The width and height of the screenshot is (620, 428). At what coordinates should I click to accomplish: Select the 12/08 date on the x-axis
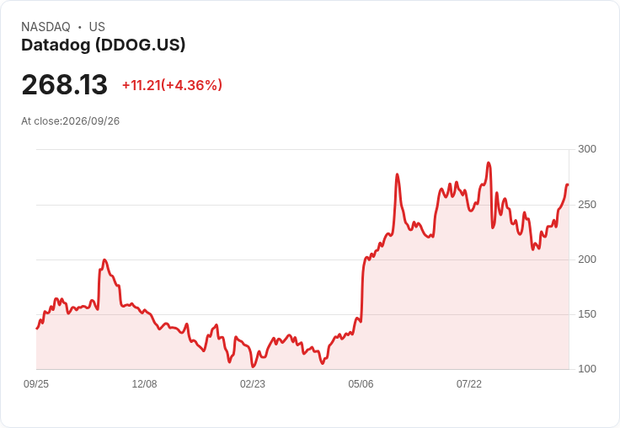point(144,384)
